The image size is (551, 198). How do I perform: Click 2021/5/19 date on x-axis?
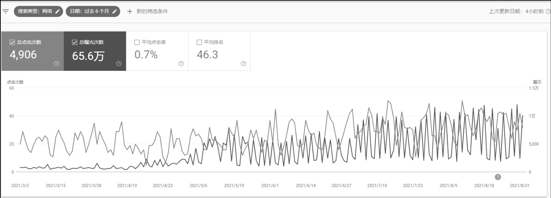coord(234,186)
